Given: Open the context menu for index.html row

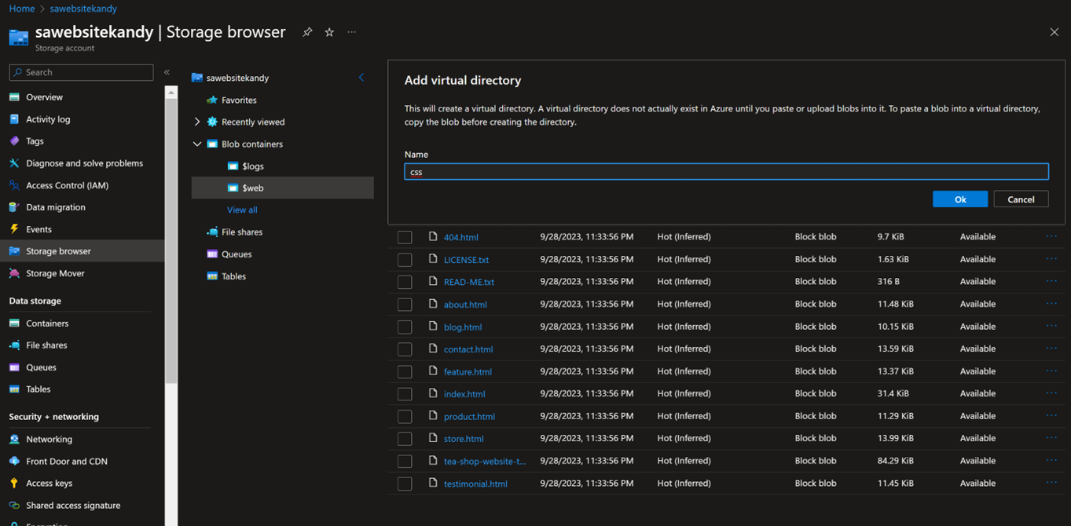Looking at the screenshot, I should point(1051,393).
